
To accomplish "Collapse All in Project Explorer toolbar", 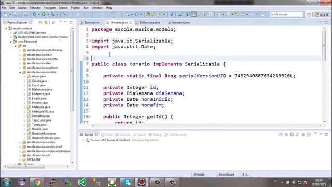I will point(40,22).
